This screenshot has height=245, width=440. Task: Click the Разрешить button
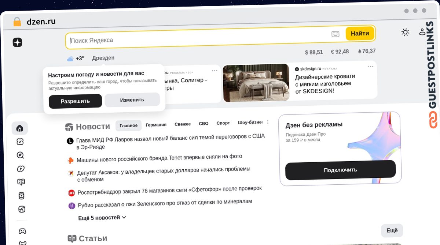click(75, 101)
